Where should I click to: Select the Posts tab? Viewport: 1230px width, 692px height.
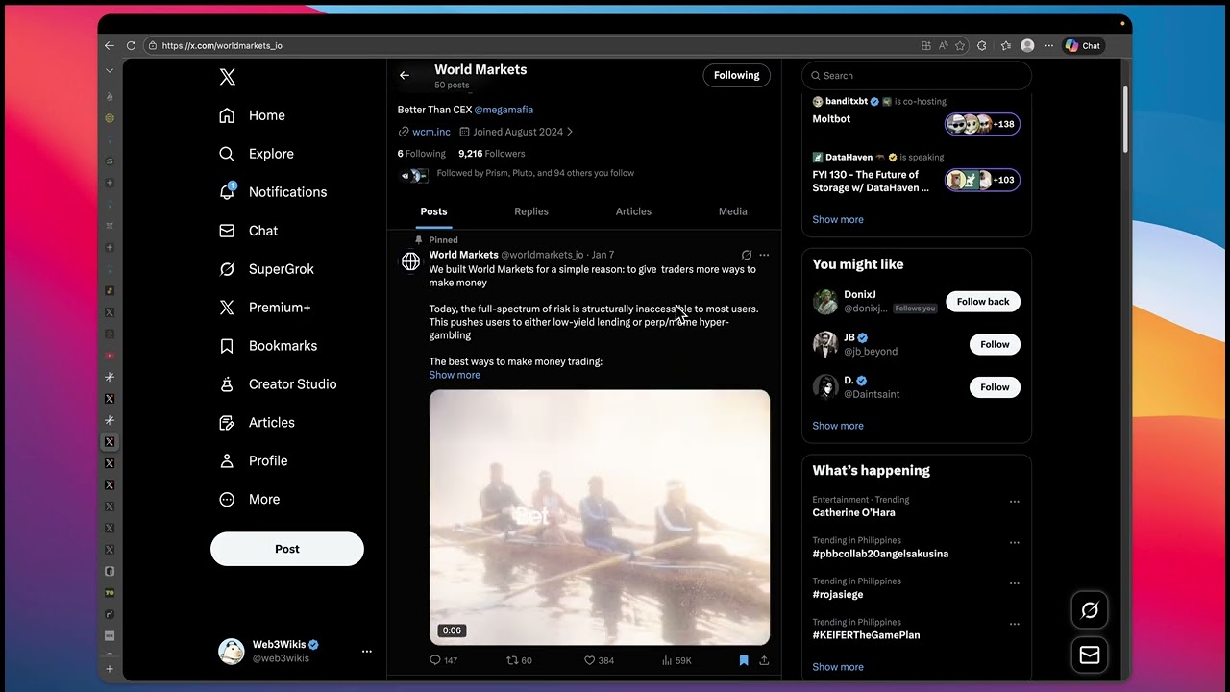click(433, 211)
